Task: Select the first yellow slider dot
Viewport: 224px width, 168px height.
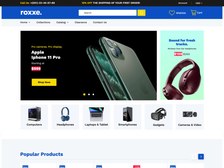Action: (x=84, y=94)
